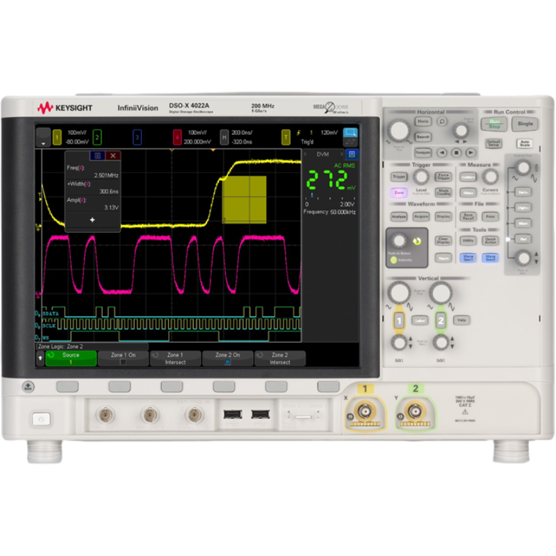This screenshot has height=556, width=556.
Task: Add a measurement with the plus sign
Action: point(92,220)
